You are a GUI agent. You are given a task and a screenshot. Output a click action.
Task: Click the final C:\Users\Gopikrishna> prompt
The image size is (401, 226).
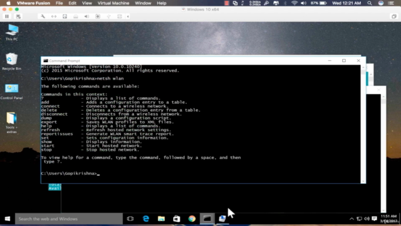[69, 173]
